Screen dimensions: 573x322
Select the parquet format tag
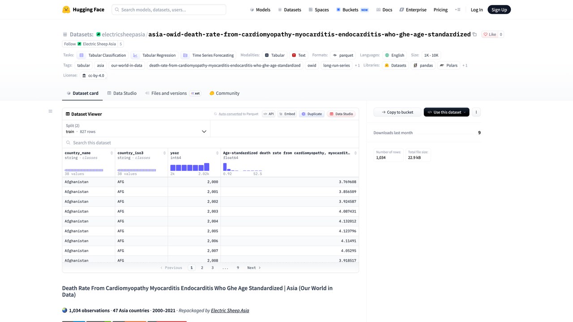coord(343,55)
